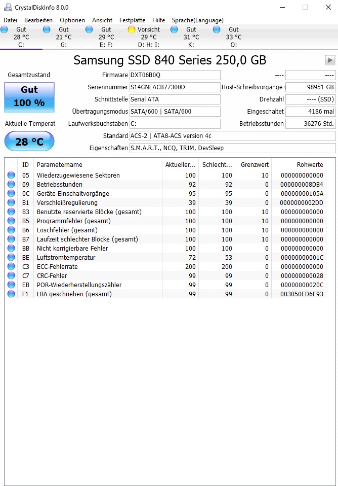Click the Samsung SSD 840 Series title

(x=170, y=60)
